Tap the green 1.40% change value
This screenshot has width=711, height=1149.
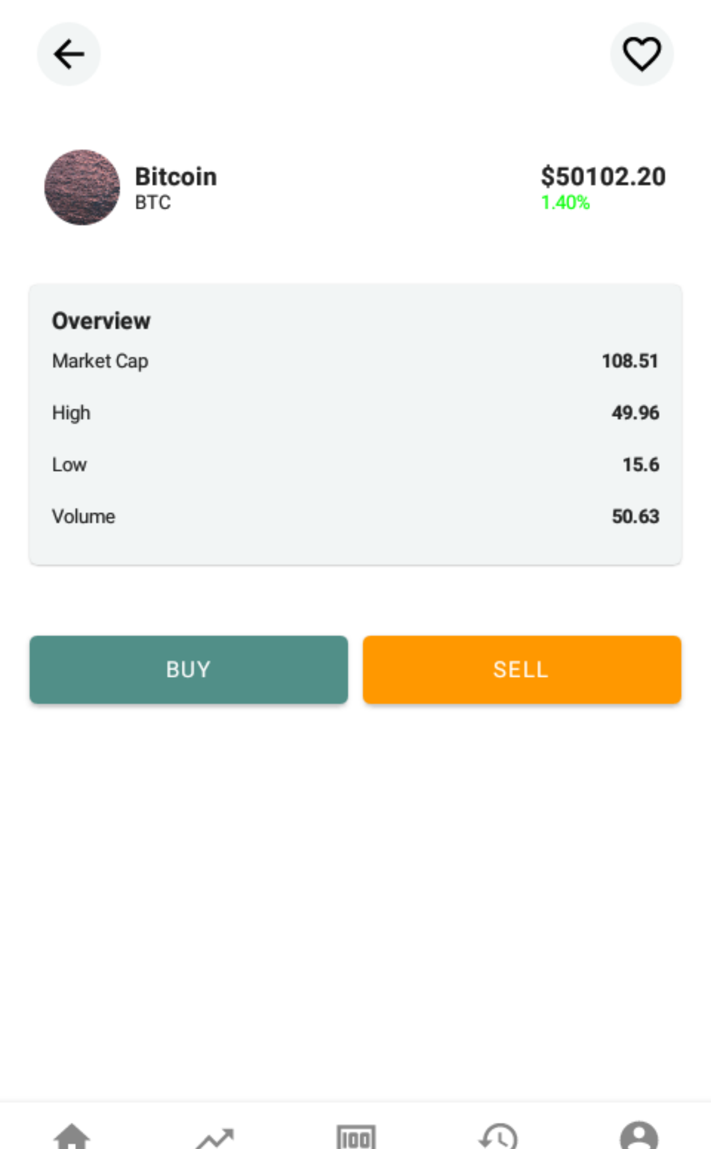point(566,203)
